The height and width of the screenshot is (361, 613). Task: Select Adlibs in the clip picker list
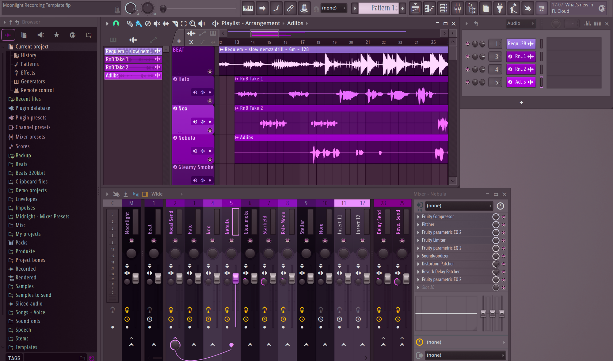[133, 76]
